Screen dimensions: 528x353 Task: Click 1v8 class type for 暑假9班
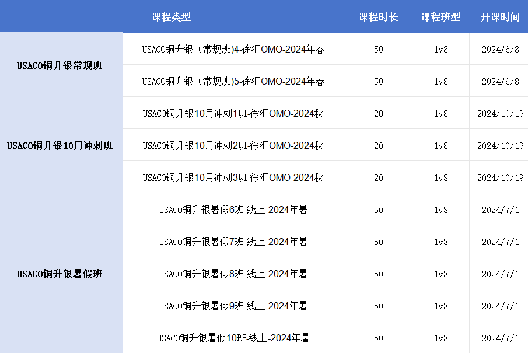441,306
